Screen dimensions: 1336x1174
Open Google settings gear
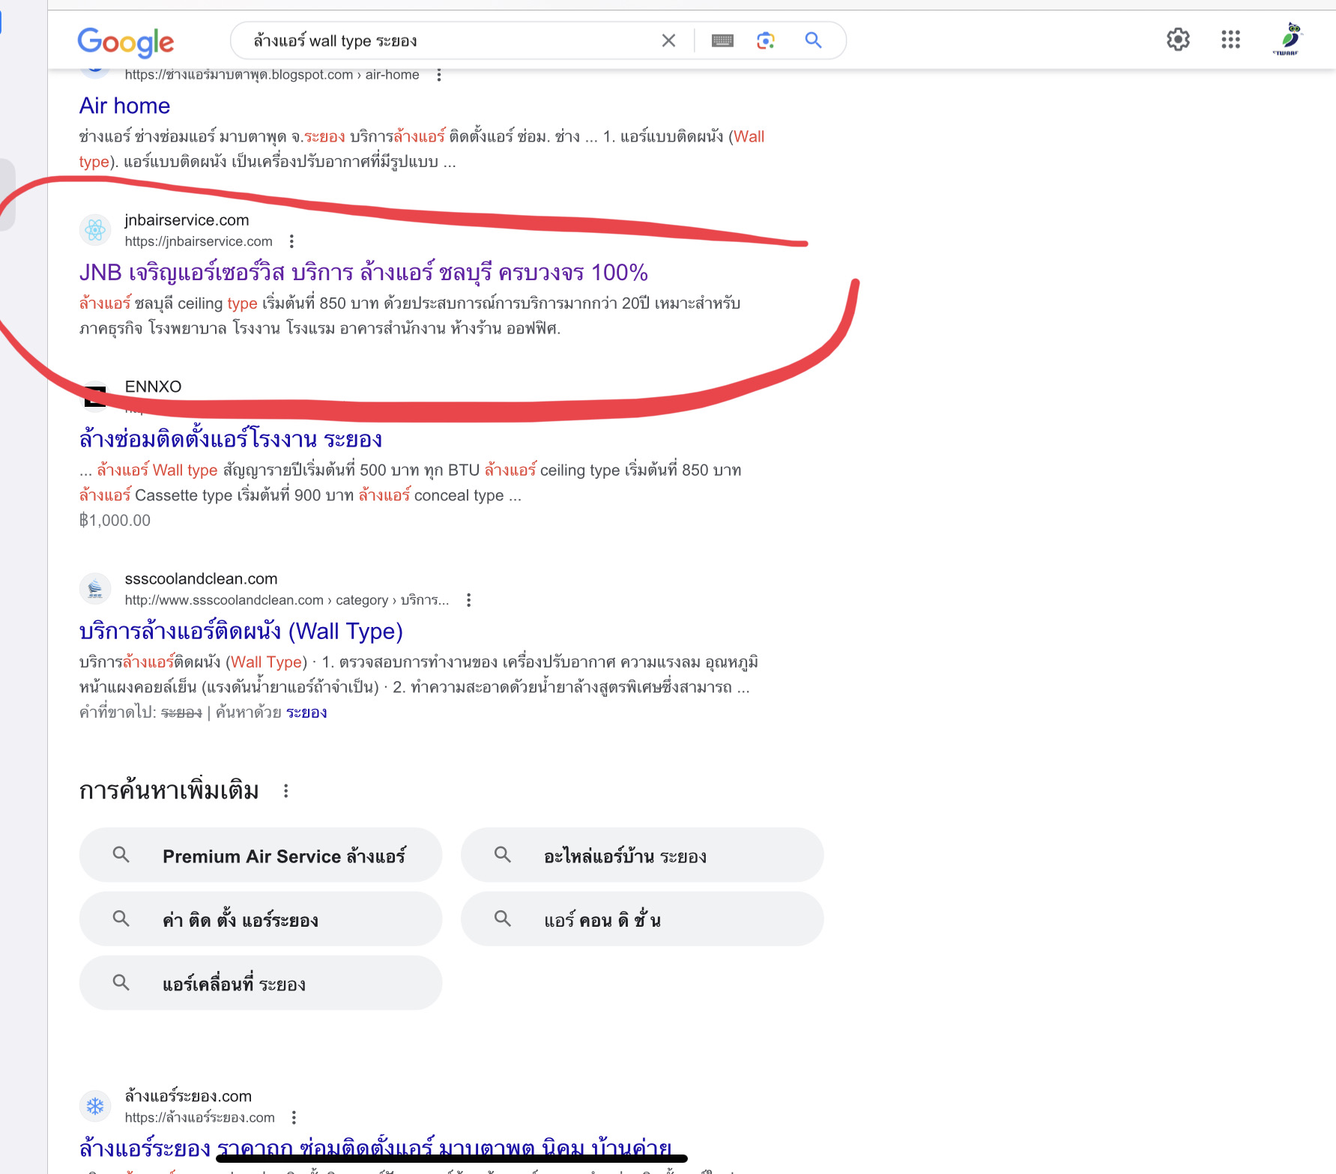[1178, 40]
